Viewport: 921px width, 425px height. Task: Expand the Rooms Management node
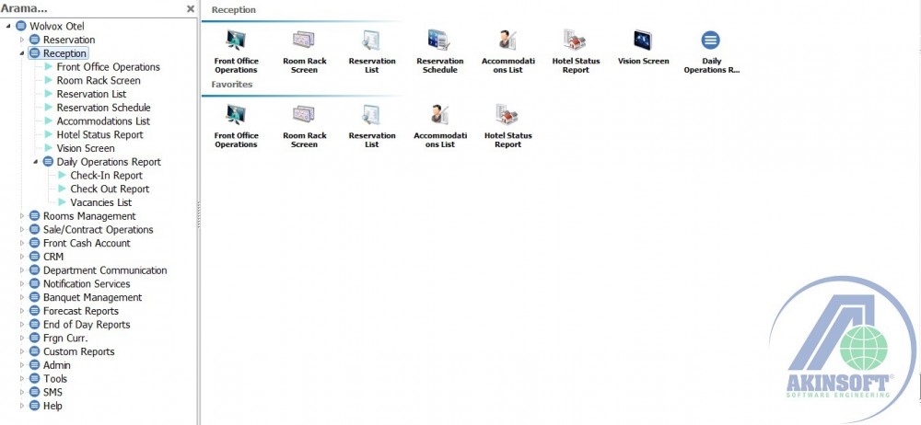(22, 216)
